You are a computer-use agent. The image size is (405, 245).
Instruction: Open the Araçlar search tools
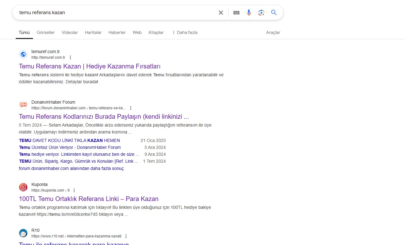coord(273,32)
